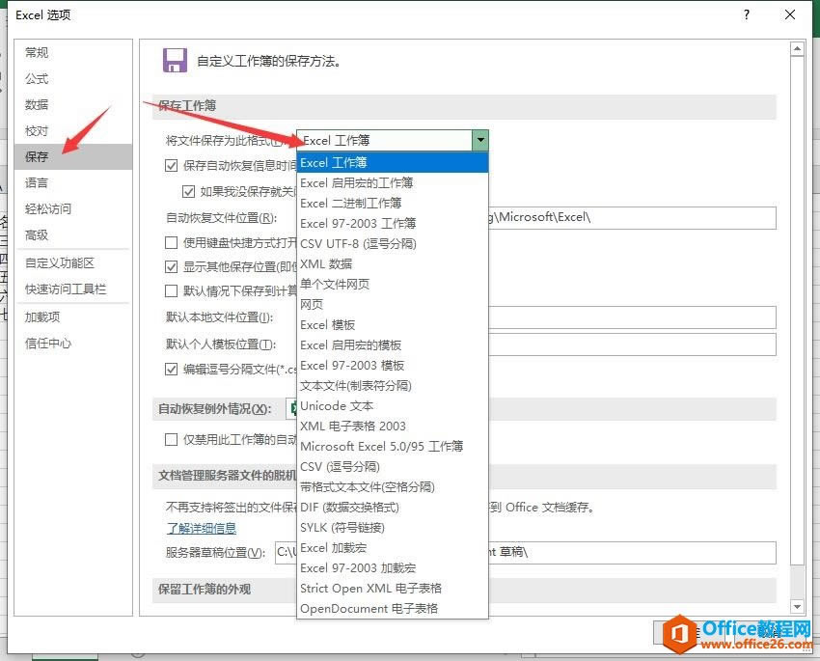Click the Help question mark icon

coord(747,14)
